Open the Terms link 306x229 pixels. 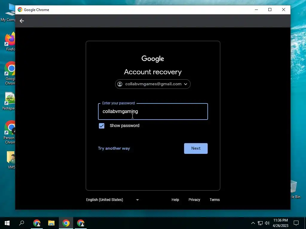[x=215, y=200]
